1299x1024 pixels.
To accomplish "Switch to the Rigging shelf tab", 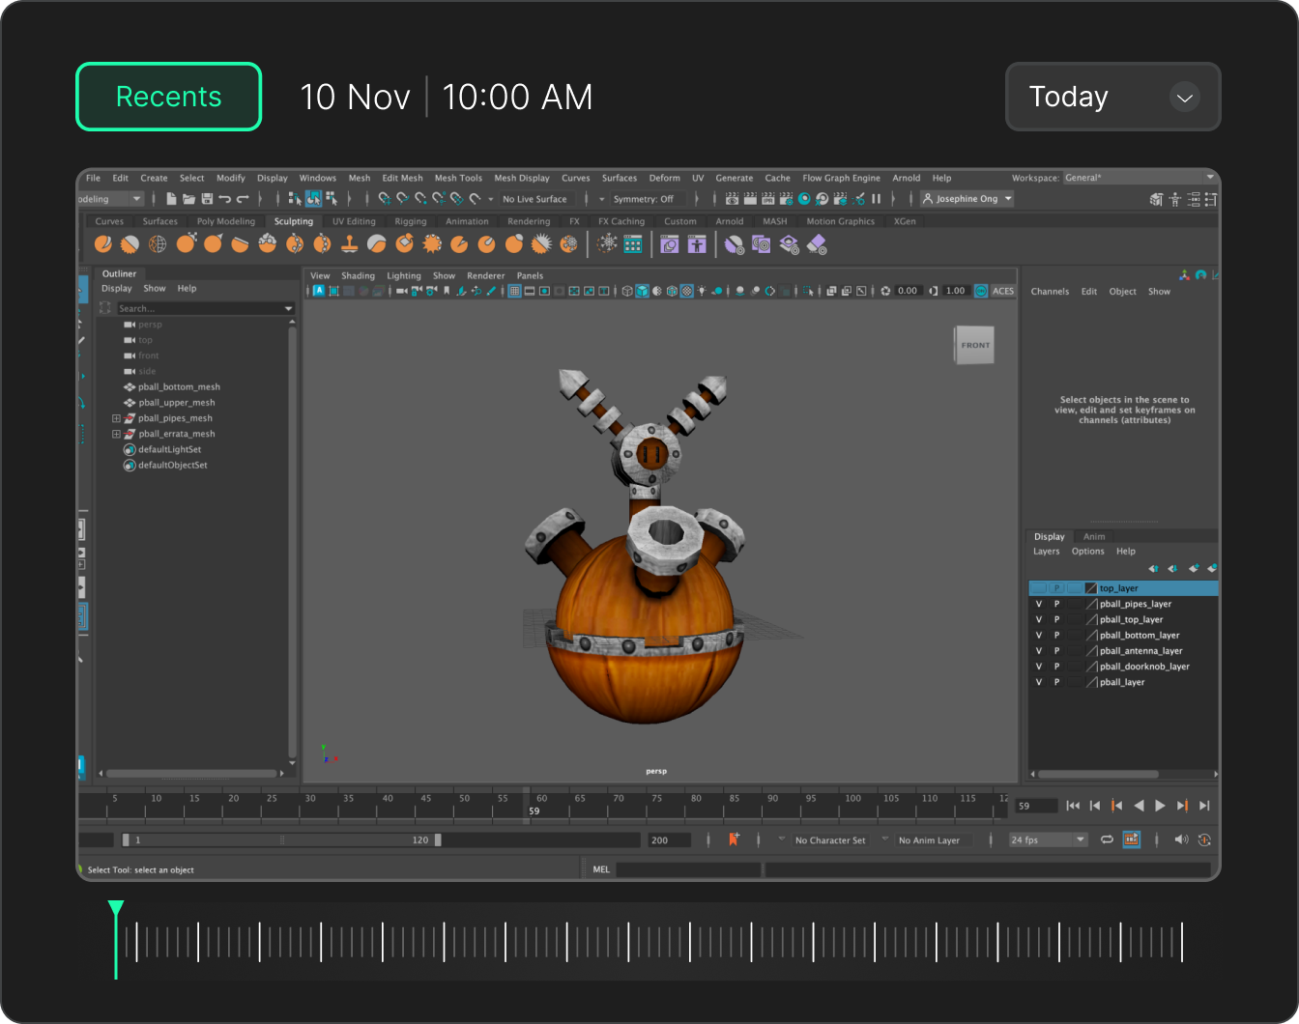I will 411,221.
